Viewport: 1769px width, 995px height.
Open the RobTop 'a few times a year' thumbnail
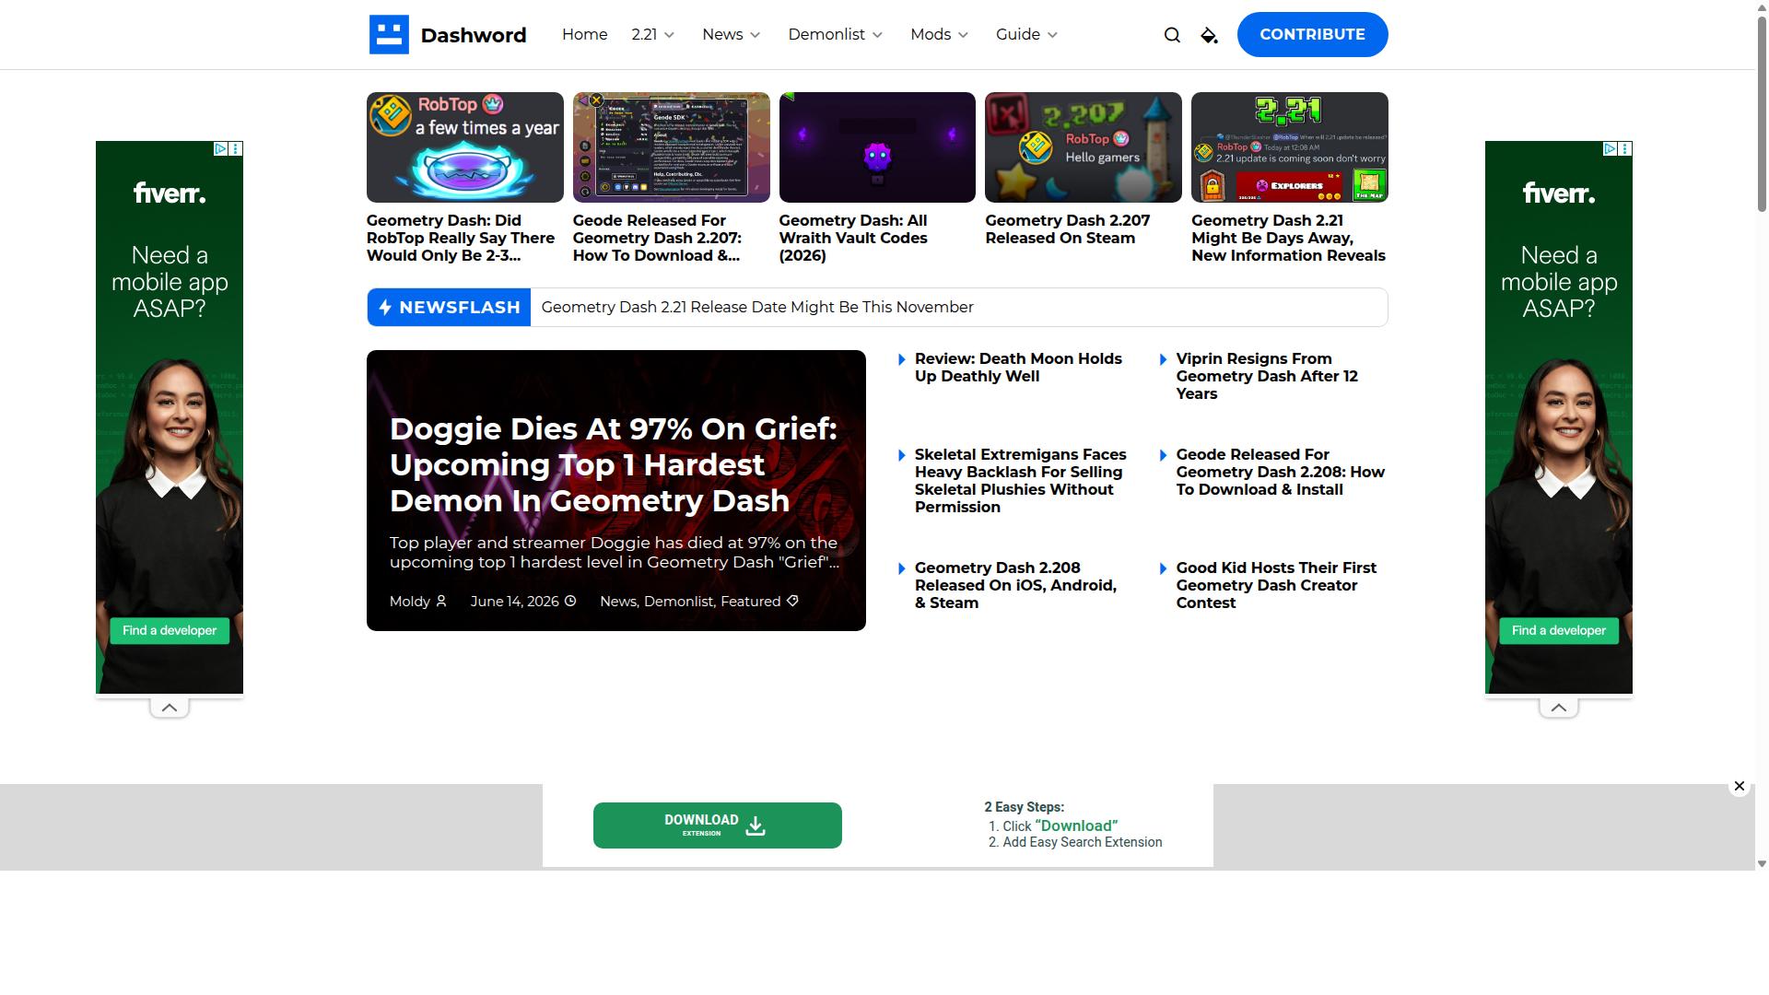[464, 147]
